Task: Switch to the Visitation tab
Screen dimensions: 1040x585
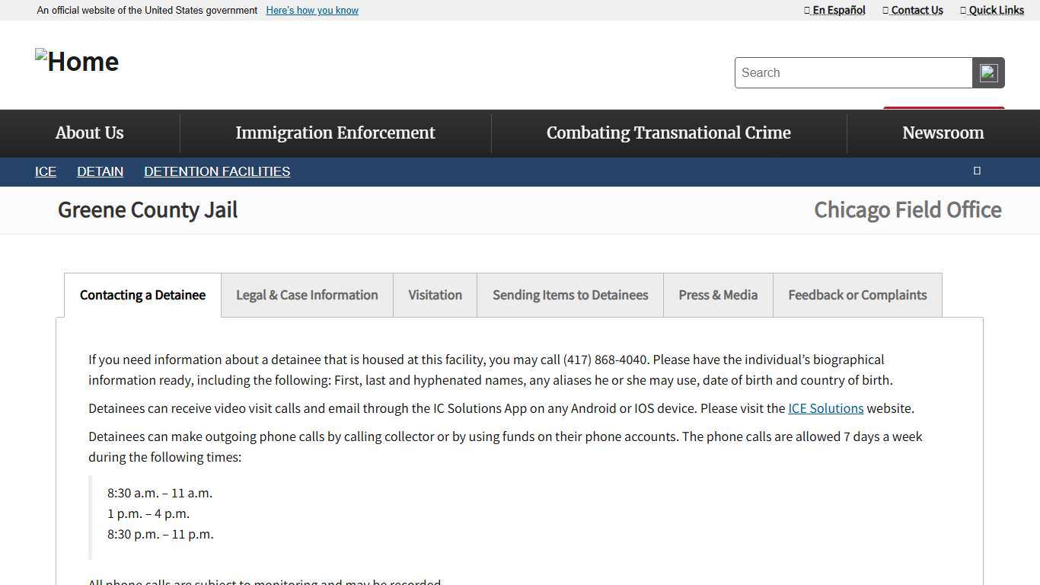Action: coord(435,295)
